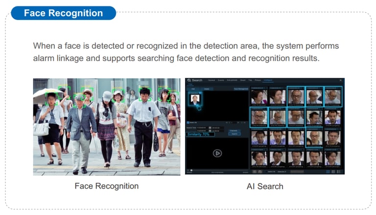Click Face Recognition caption under the photo
This screenshot has width=376, height=215.
tap(107, 186)
